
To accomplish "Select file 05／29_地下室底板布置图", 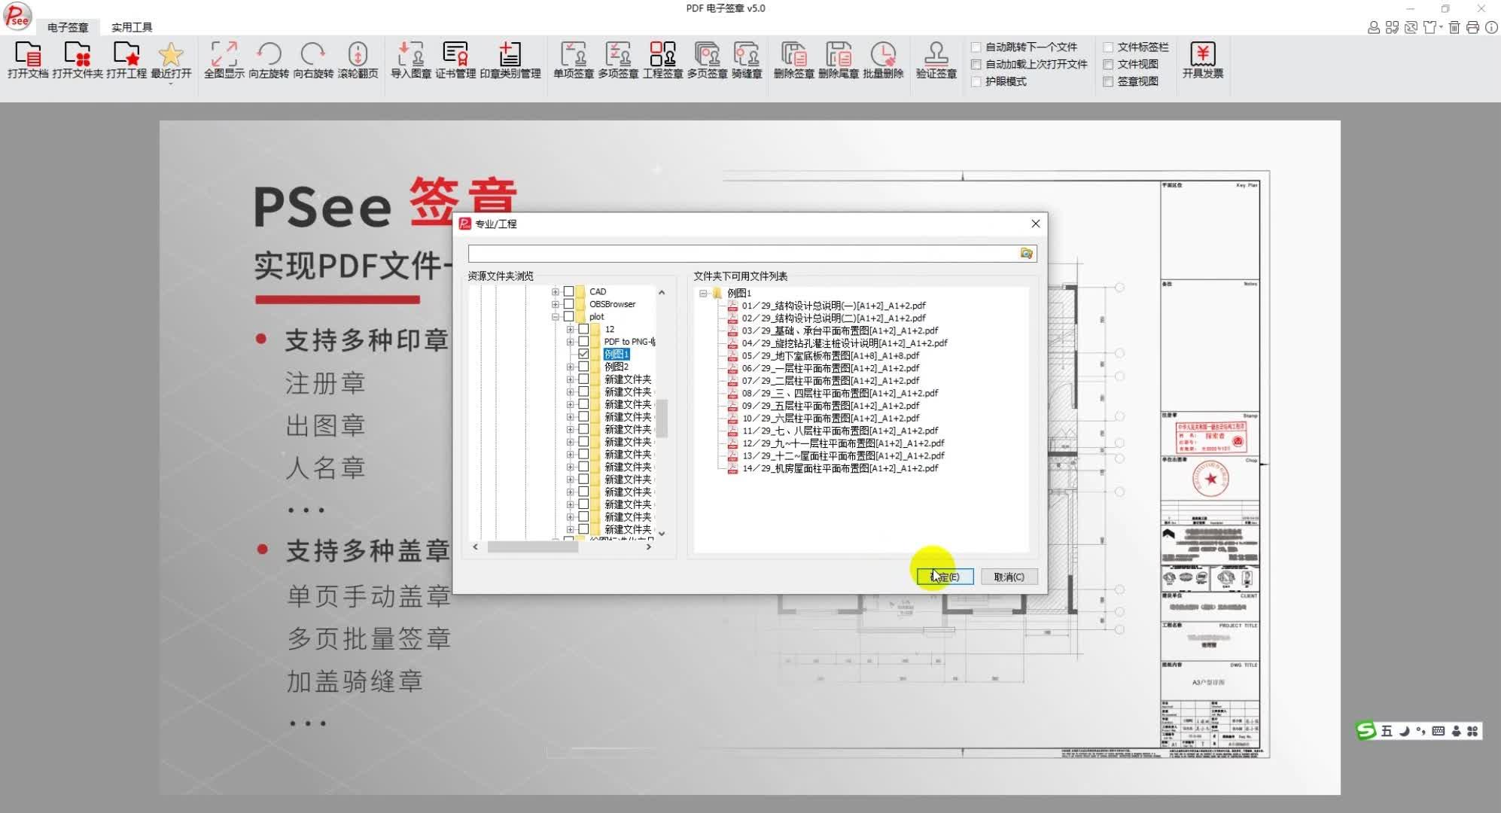I will click(830, 355).
